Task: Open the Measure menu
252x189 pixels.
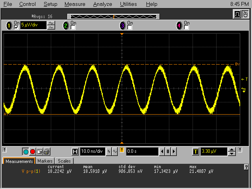Action: 75,4
